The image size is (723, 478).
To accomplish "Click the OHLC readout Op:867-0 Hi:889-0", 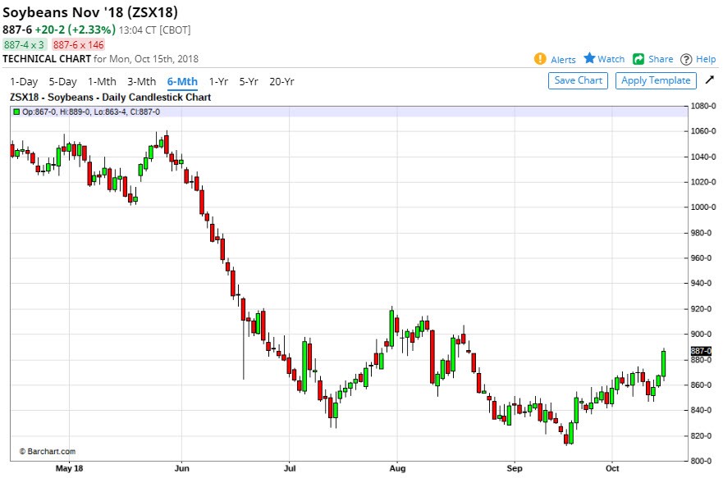I will (91, 112).
